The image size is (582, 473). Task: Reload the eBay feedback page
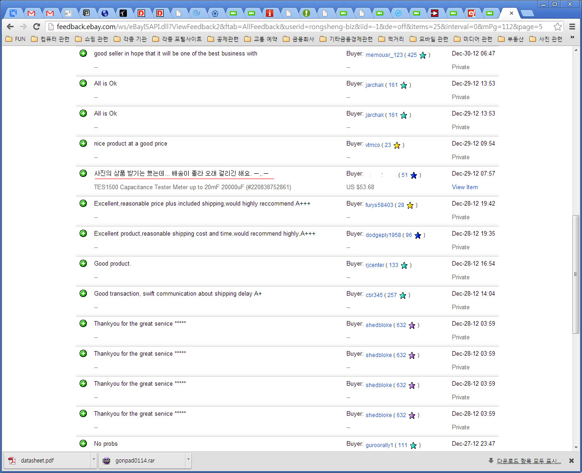pyautogui.click(x=37, y=26)
